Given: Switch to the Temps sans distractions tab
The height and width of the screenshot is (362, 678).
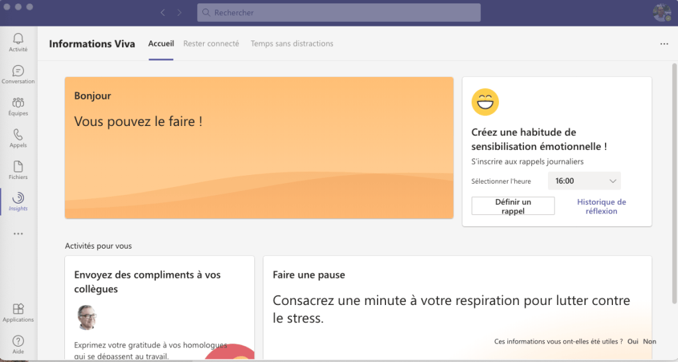Looking at the screenshot, I should click(x=292, y=44).
